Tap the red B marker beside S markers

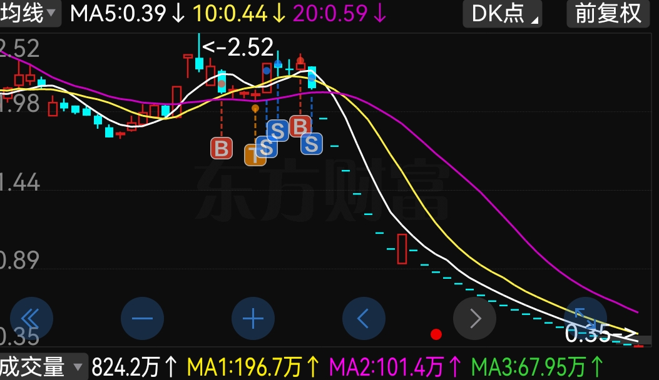point(300,125)
